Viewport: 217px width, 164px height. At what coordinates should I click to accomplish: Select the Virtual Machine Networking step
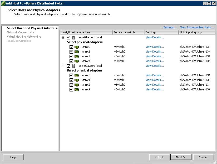pyautogui.click(x=24, y=37)
